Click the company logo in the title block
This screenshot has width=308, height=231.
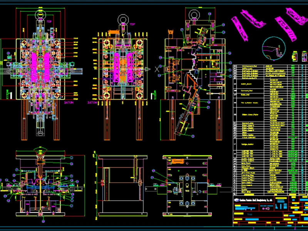tap(237, 199)
